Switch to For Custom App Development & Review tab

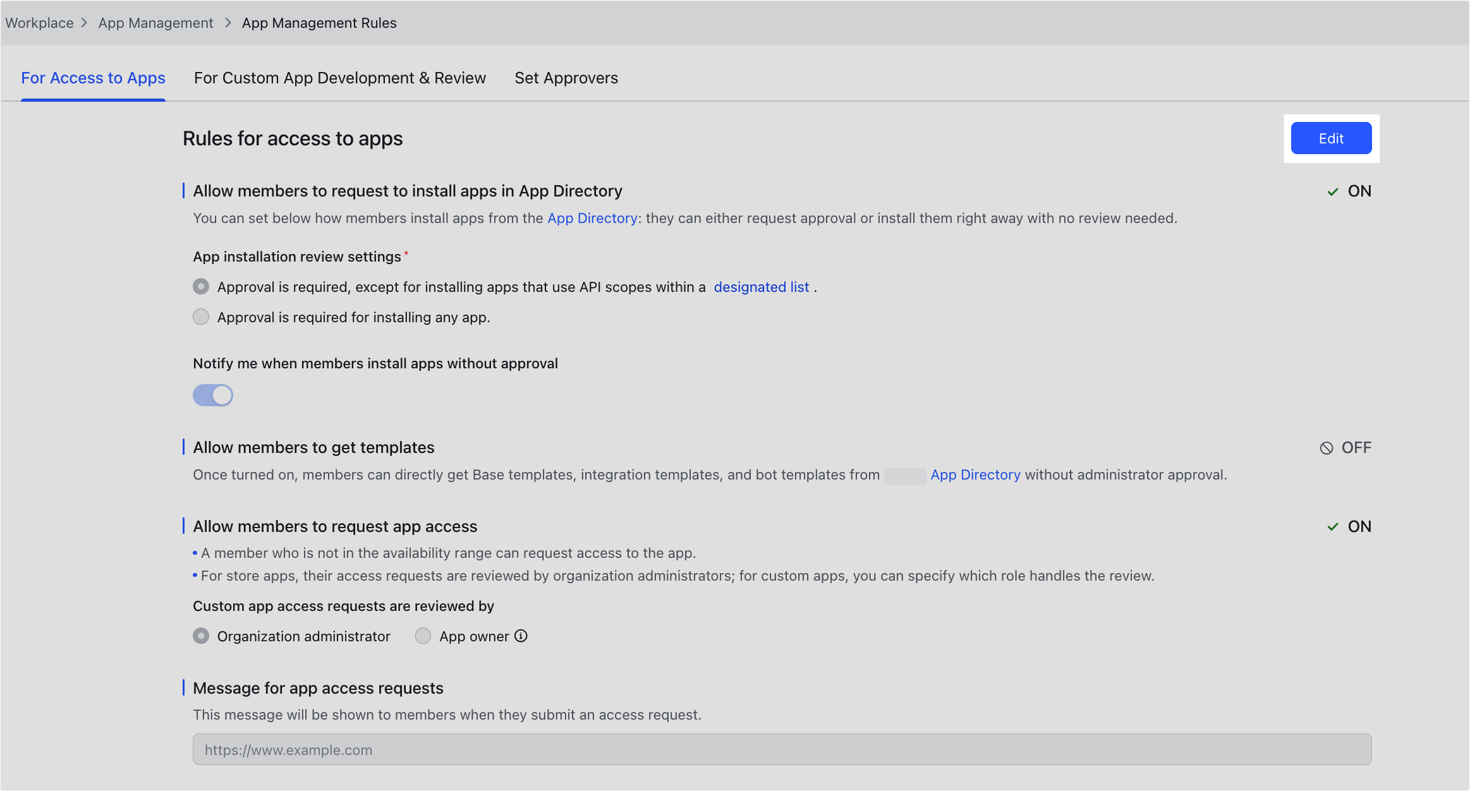340,78
